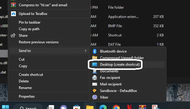Select Create shortcut in the context menu
Image resolution: width=190 pixels, height=109 pixels.
(x=49, y=75)
